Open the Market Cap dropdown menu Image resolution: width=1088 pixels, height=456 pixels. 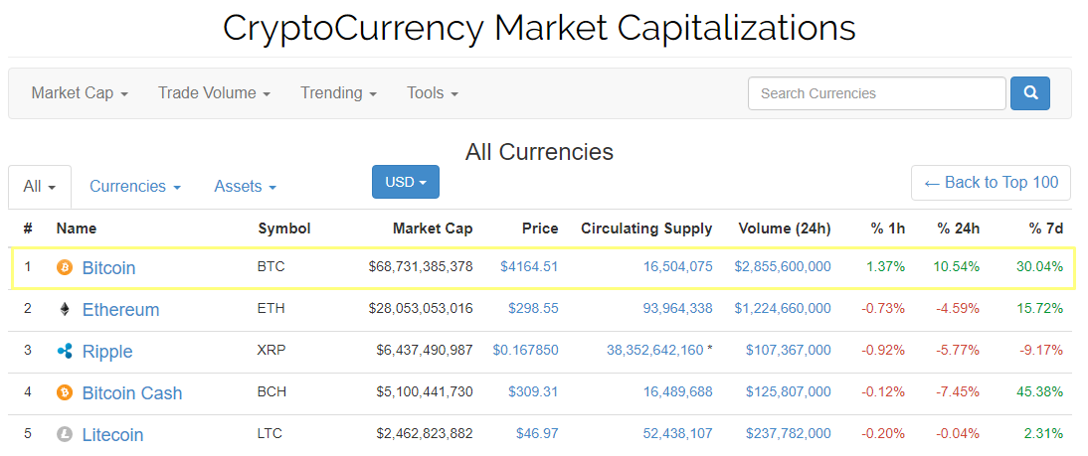click(80, 93)
